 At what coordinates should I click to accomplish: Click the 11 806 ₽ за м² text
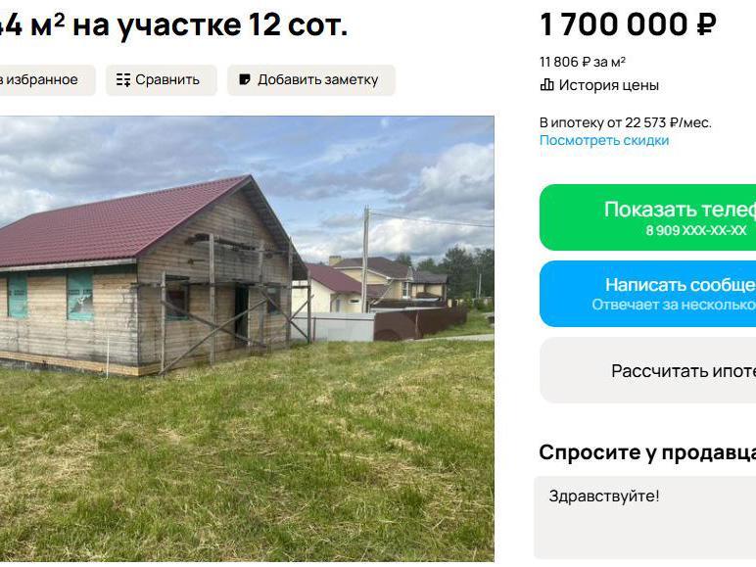tap(583, 62)
